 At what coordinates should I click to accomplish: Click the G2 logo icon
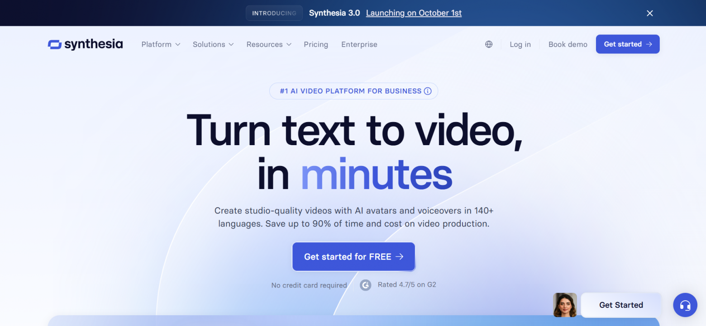coord(366,285)
